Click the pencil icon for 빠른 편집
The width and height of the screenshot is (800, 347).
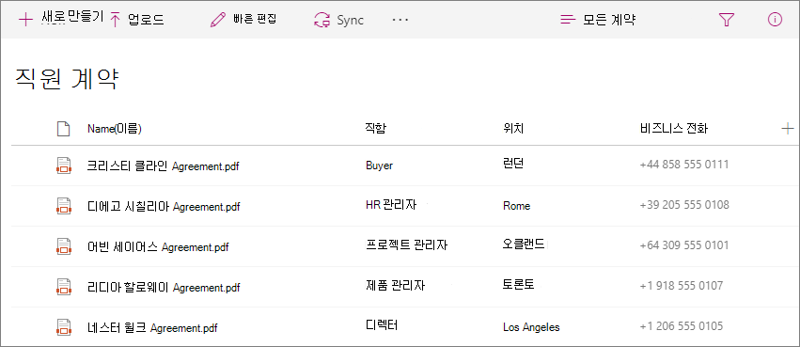[x=218, y=20]
